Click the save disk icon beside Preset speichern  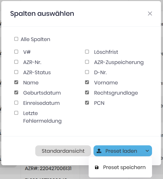pos(97,168)
